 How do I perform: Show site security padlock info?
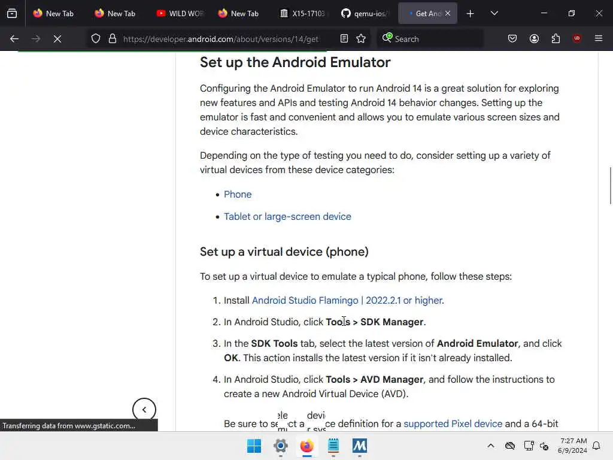(112, 39)
